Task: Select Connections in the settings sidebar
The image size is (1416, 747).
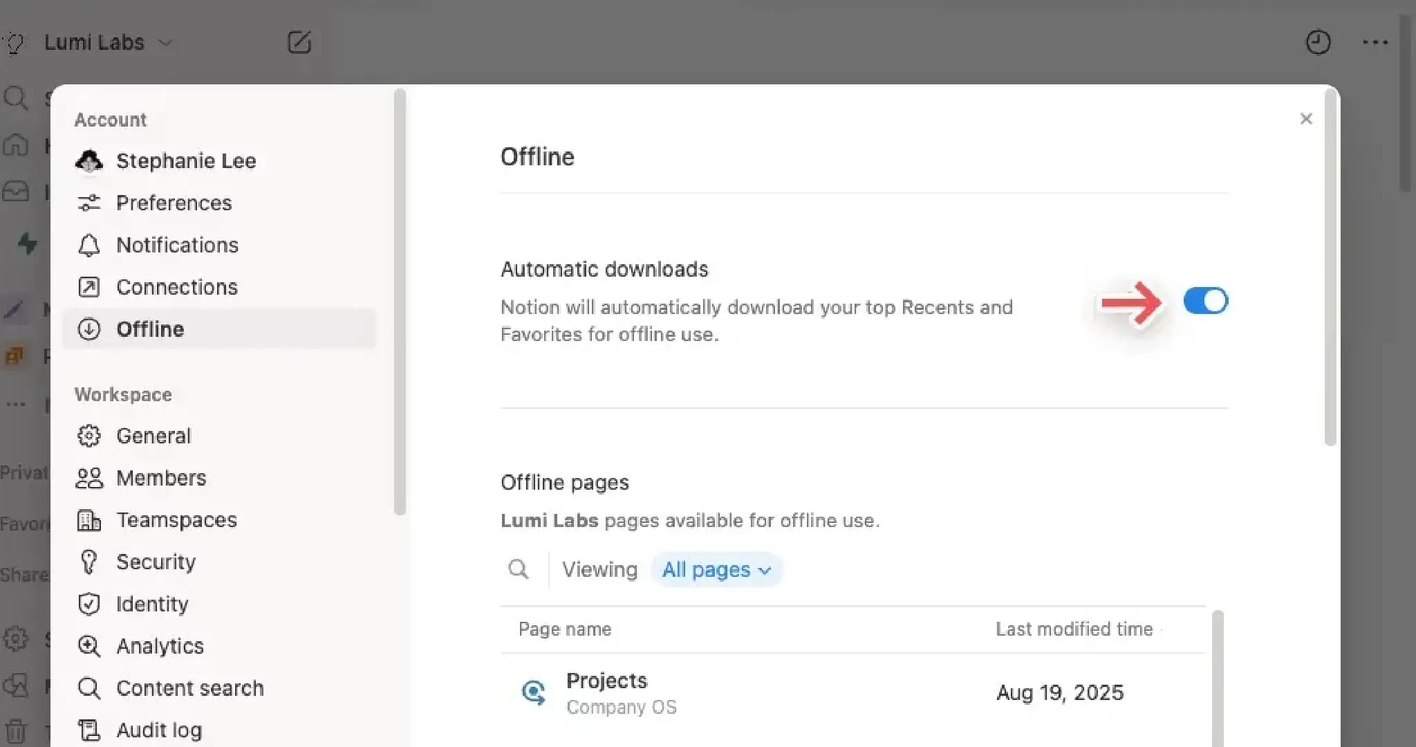Action: tap(176, 287)
